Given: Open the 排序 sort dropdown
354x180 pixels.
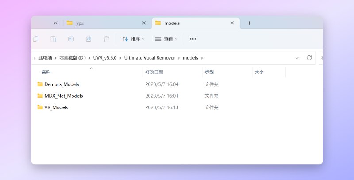Looking at the screenshot, I should pos(133,39).
